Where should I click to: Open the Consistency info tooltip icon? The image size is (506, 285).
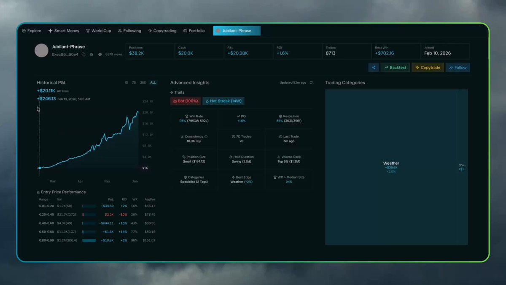coord(206,137)
